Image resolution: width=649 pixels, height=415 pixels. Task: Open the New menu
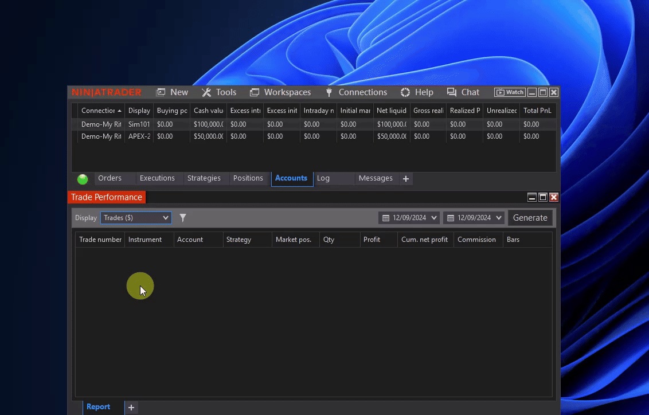(x=172, y=92)
